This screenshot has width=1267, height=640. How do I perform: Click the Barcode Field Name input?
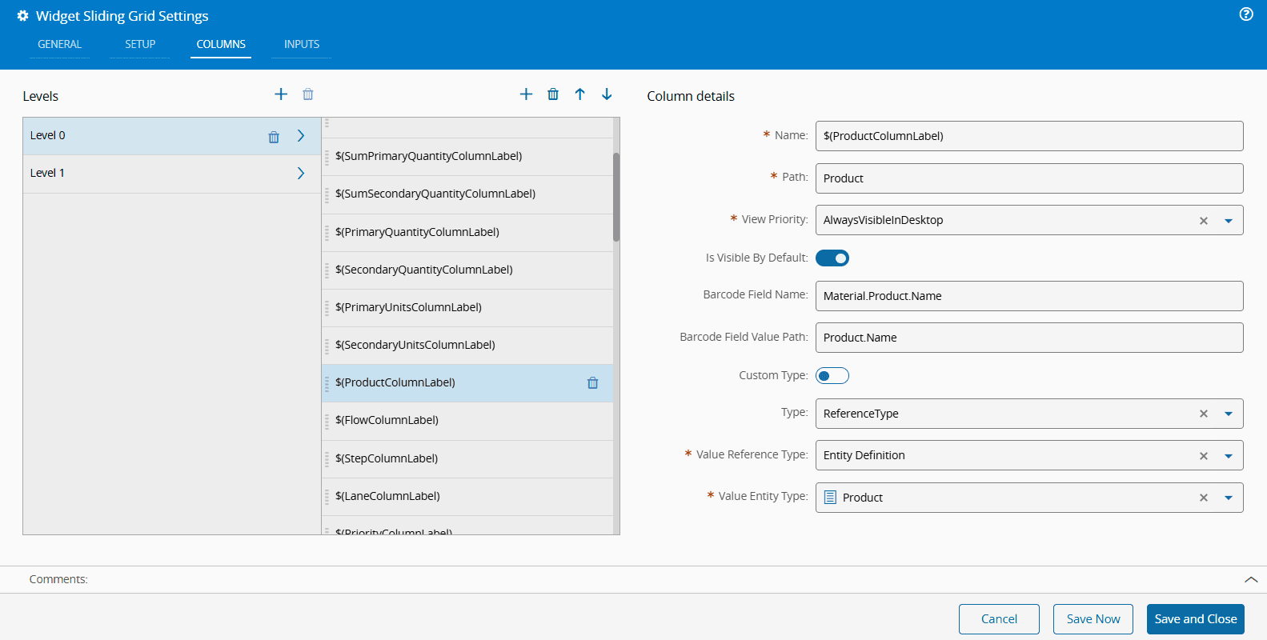pyautogui.click(x=1028, y=296)
